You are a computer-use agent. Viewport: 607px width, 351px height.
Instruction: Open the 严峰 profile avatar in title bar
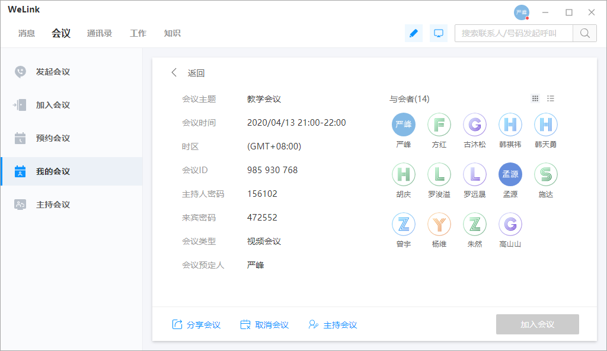pos(521,12)
